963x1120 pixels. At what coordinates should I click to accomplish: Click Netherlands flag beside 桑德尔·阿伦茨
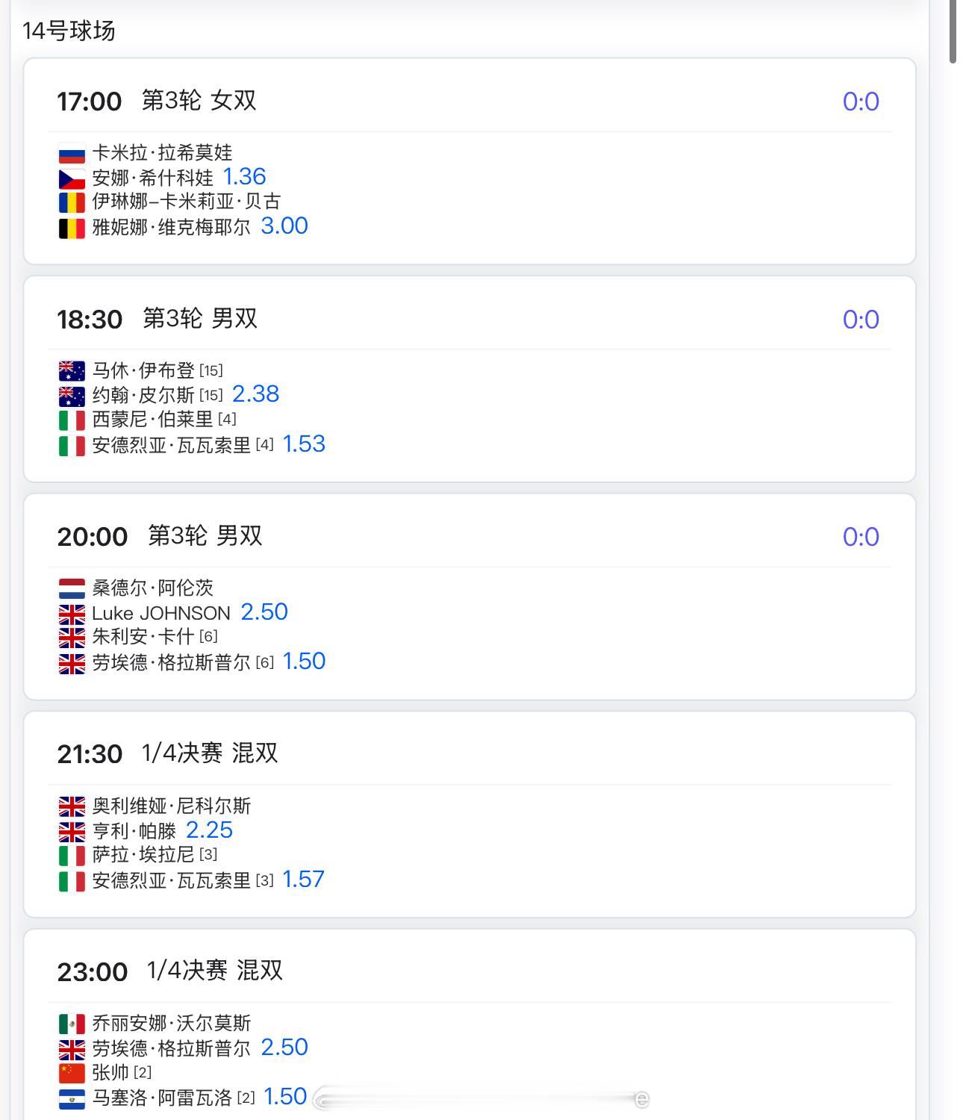click(x=72, y=589)
